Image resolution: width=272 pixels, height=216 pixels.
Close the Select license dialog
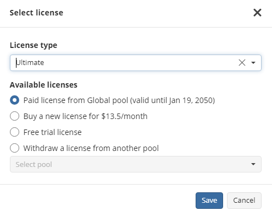click(x=257, y=13)
